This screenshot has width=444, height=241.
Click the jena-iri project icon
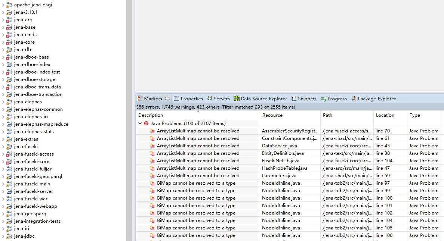click(9, 229)
